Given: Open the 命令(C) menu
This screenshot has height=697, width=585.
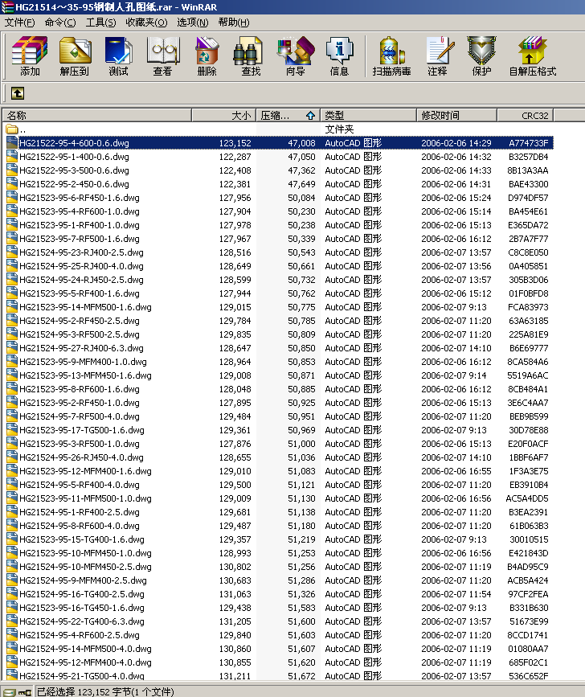Looking at the screenshot, I should (60, 23).
